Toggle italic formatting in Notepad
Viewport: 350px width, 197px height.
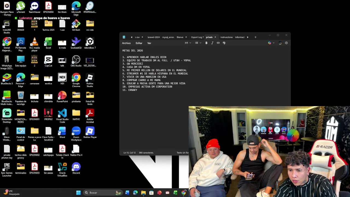point(212,43)
